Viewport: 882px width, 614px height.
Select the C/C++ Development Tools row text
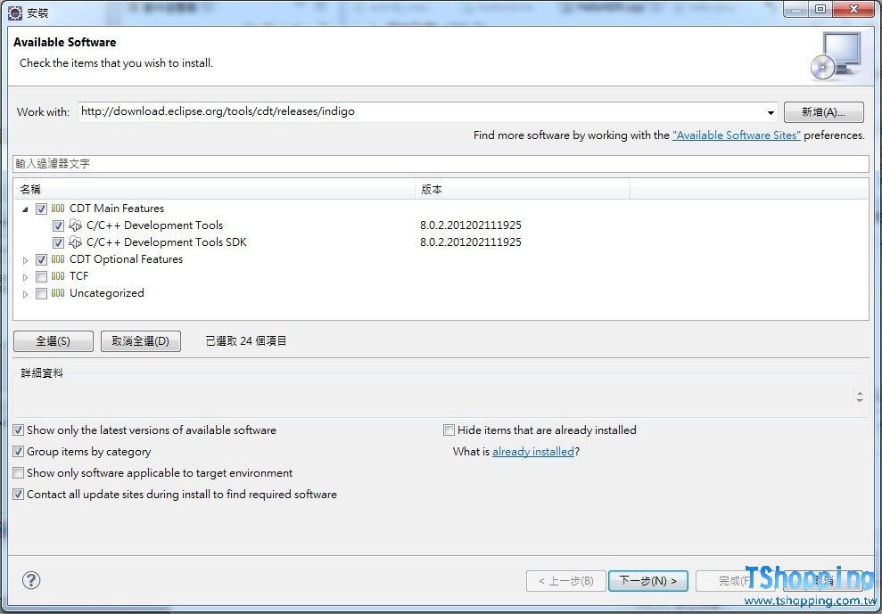coord(154,225)
